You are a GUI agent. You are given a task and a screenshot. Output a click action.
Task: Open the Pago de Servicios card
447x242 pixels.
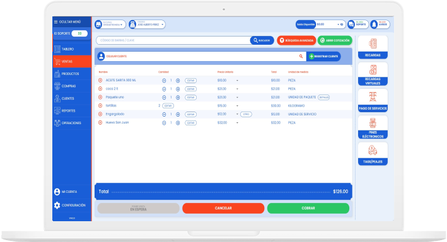pos(373,100)
